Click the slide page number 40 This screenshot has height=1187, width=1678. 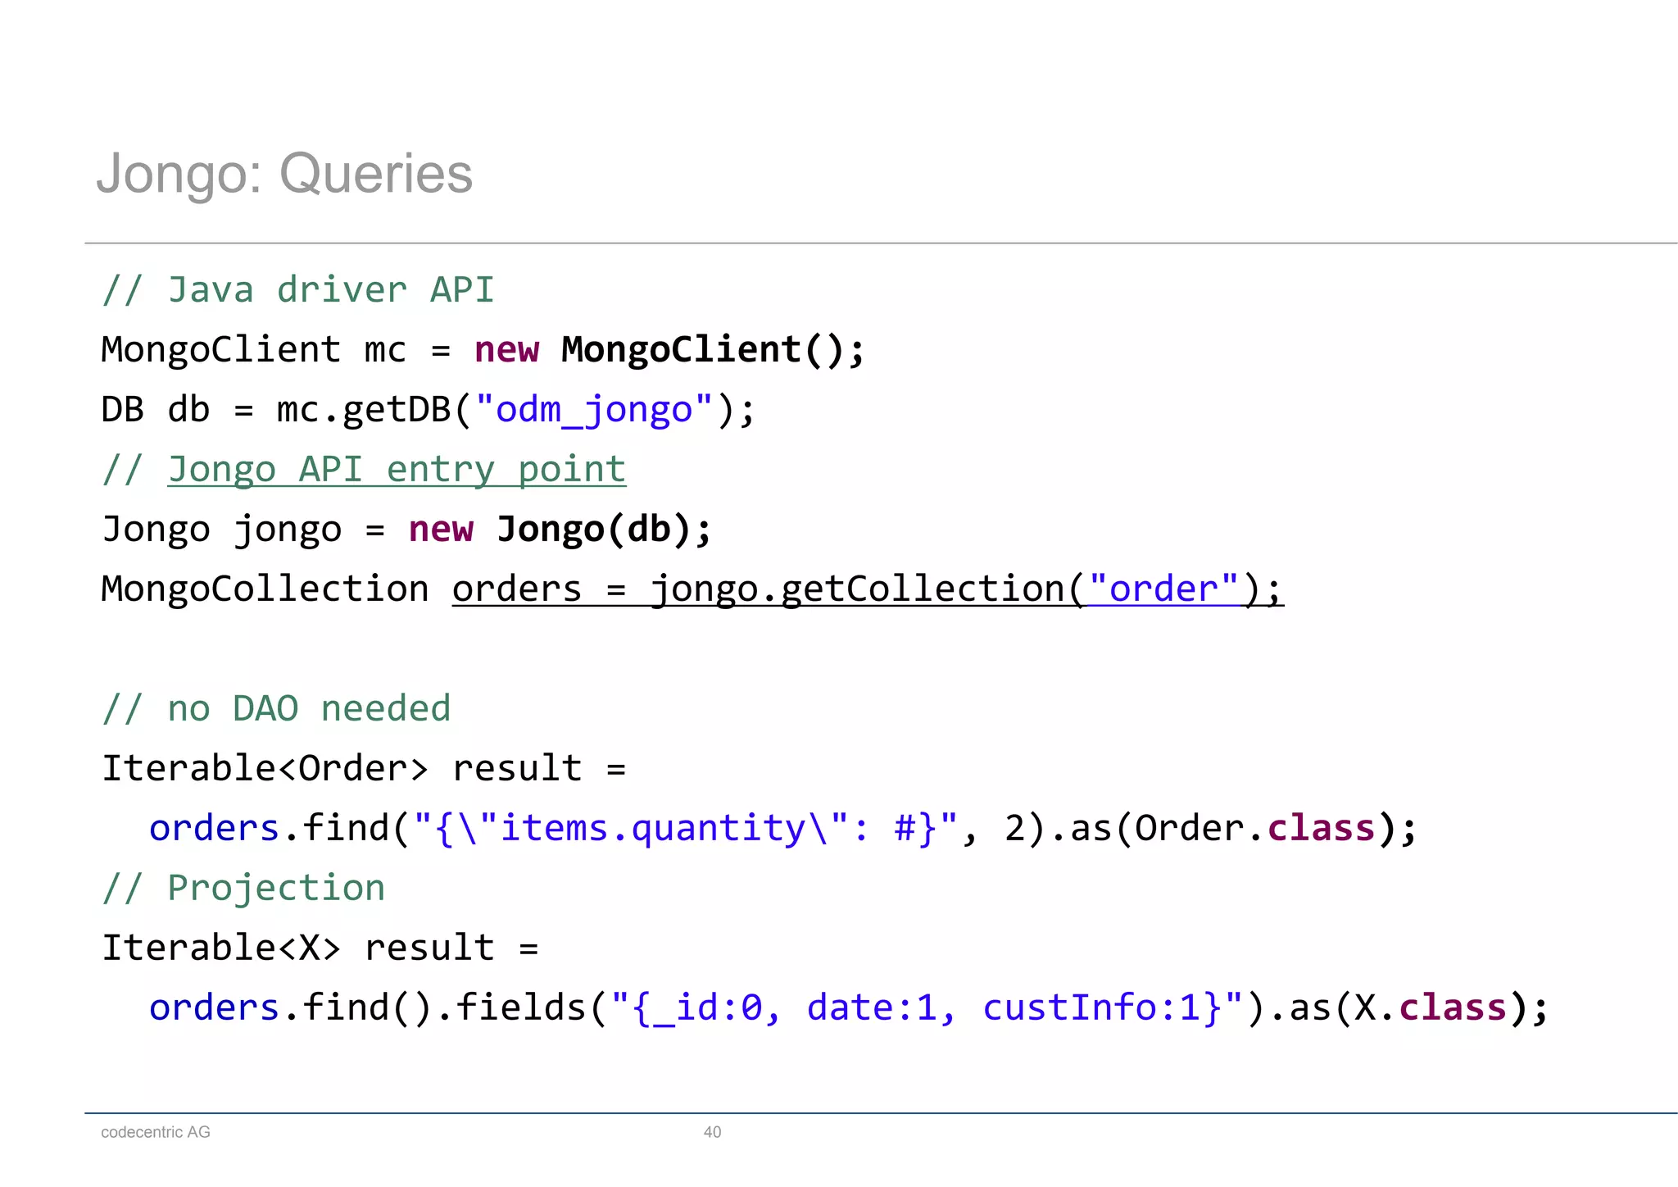point(713,1132)
